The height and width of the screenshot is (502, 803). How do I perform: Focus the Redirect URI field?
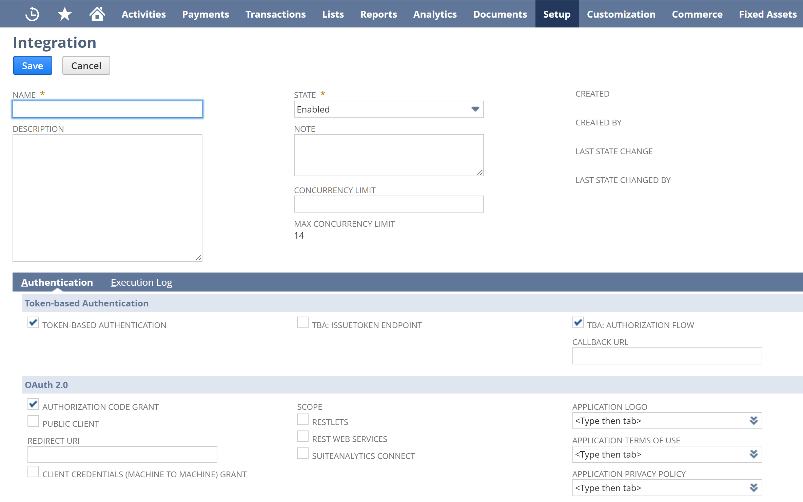tap(122, 455)
